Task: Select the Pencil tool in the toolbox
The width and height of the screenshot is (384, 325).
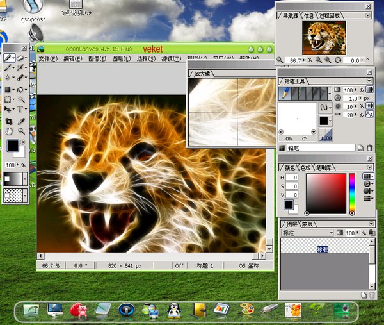Action: [x=9, y=56]
